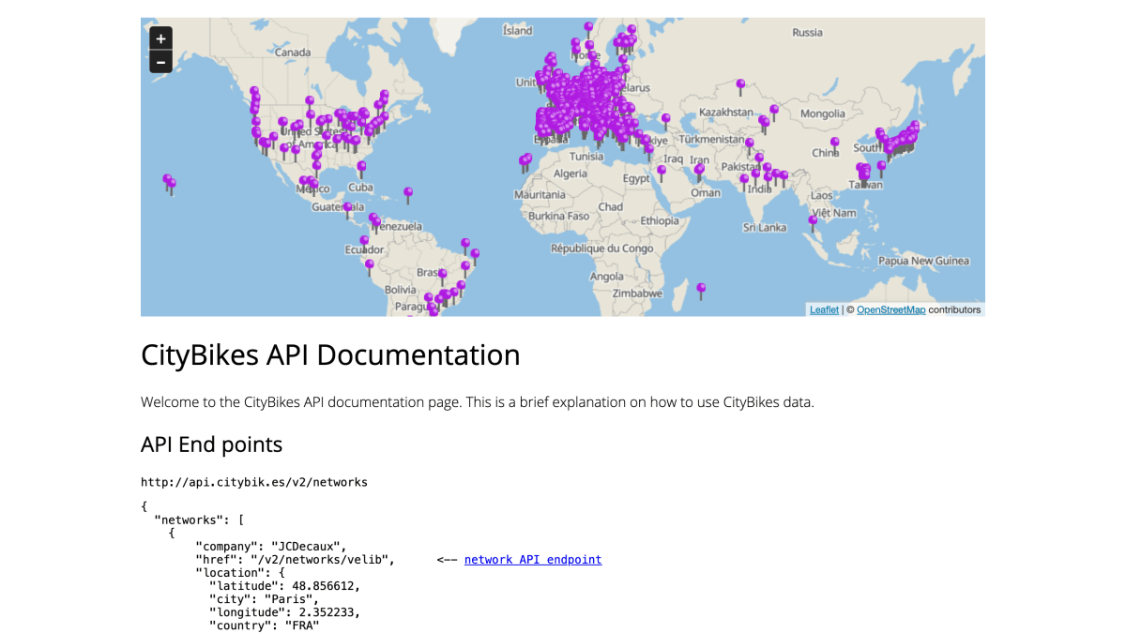Click the CityBikes API Documentation heading

tap(330, 355)
